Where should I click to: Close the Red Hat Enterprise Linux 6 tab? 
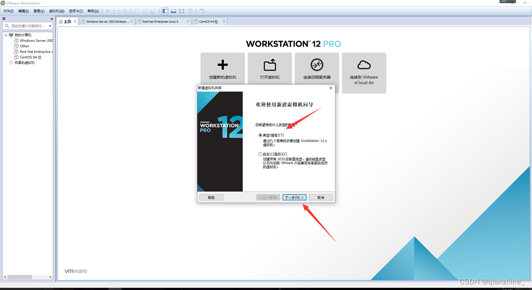[188, 21]
